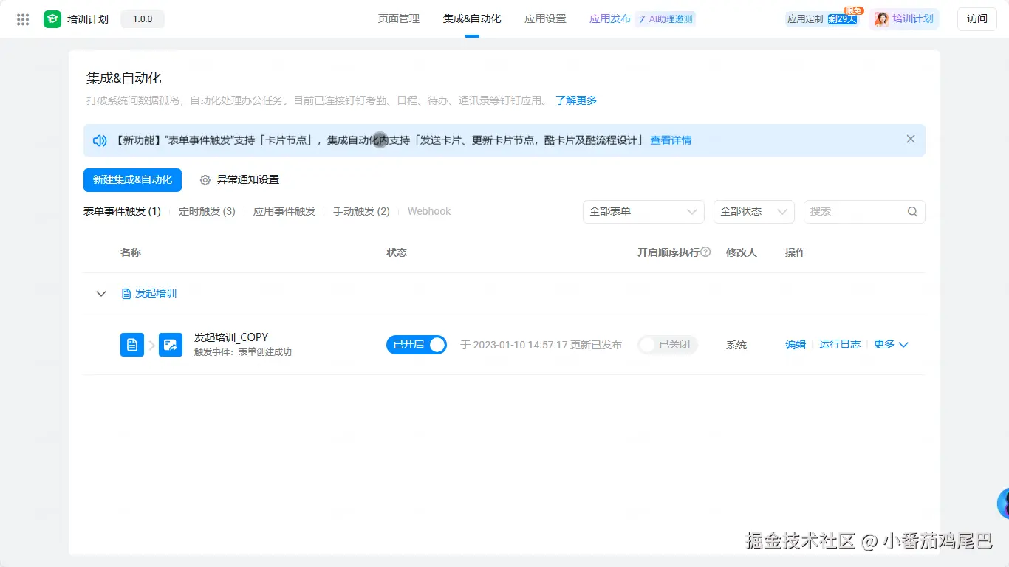1009x567 pixels.
Task: Dismiss the new feature banner
Action: [x=911, y=139]
